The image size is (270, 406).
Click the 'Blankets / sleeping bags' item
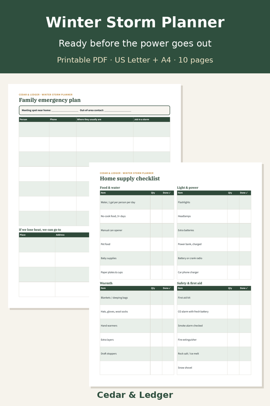pos(114,298)
